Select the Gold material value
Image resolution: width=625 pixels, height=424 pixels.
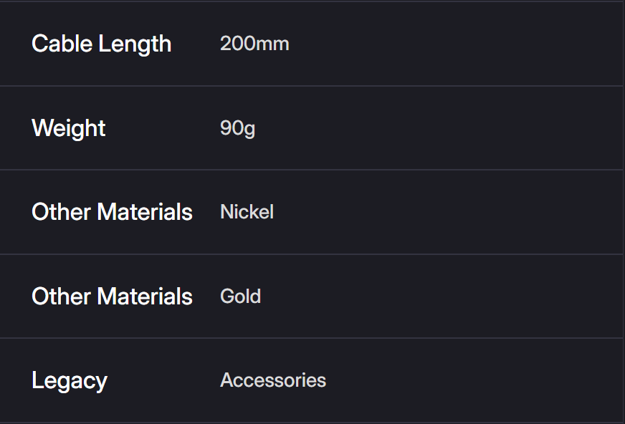click(240, 297)
